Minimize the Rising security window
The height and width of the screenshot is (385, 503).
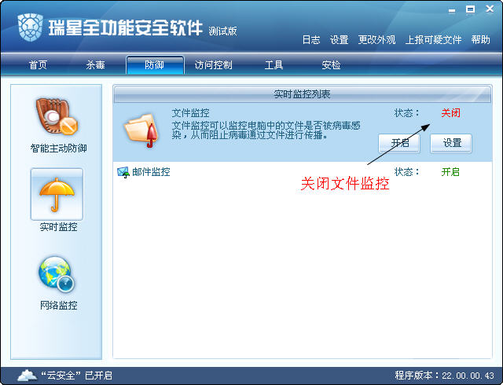point(452,10)
